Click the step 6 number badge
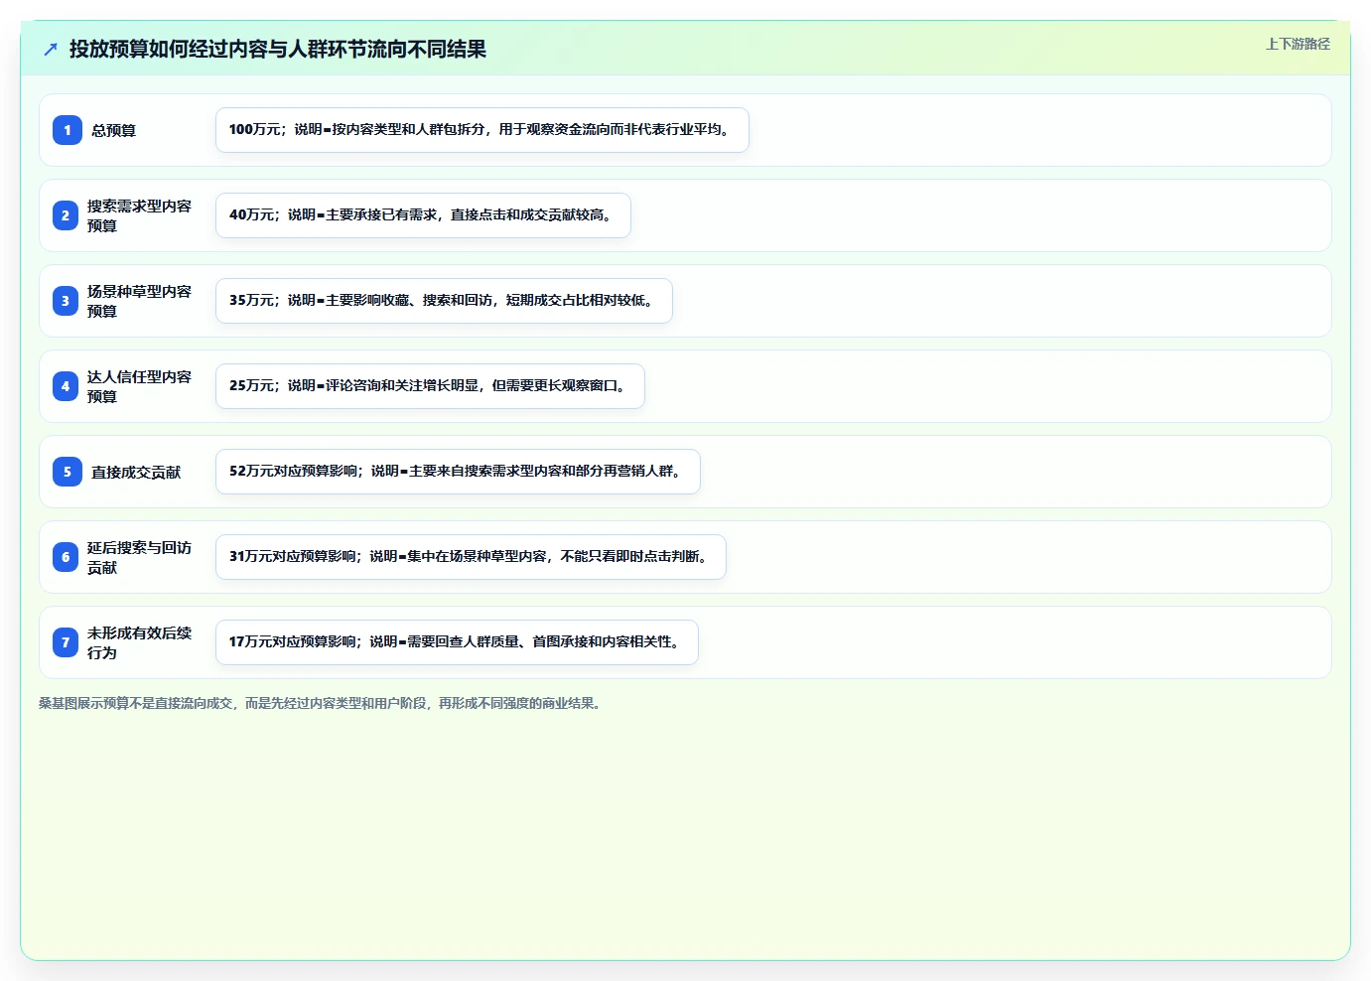 [x=66, y=557]
